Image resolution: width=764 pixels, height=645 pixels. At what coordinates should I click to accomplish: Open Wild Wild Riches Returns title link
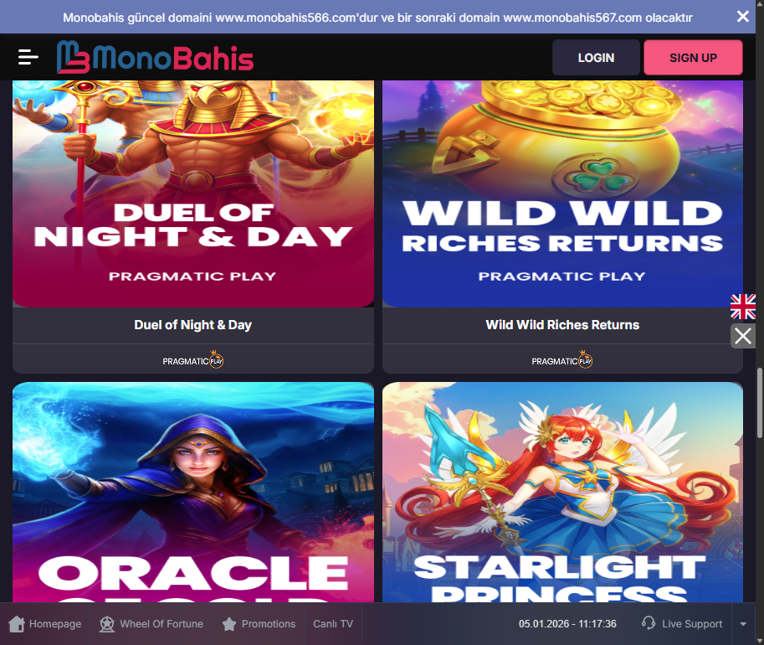(562, 325)
